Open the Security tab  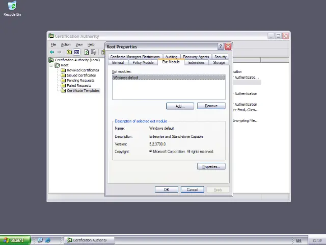(221, 57)
